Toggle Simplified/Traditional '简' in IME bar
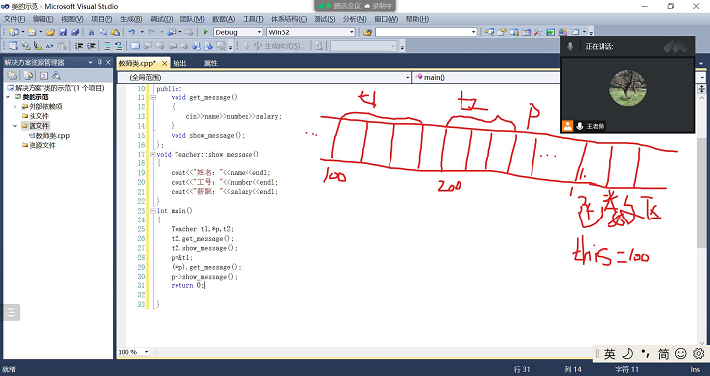710x376 pixels. [664, 354]
